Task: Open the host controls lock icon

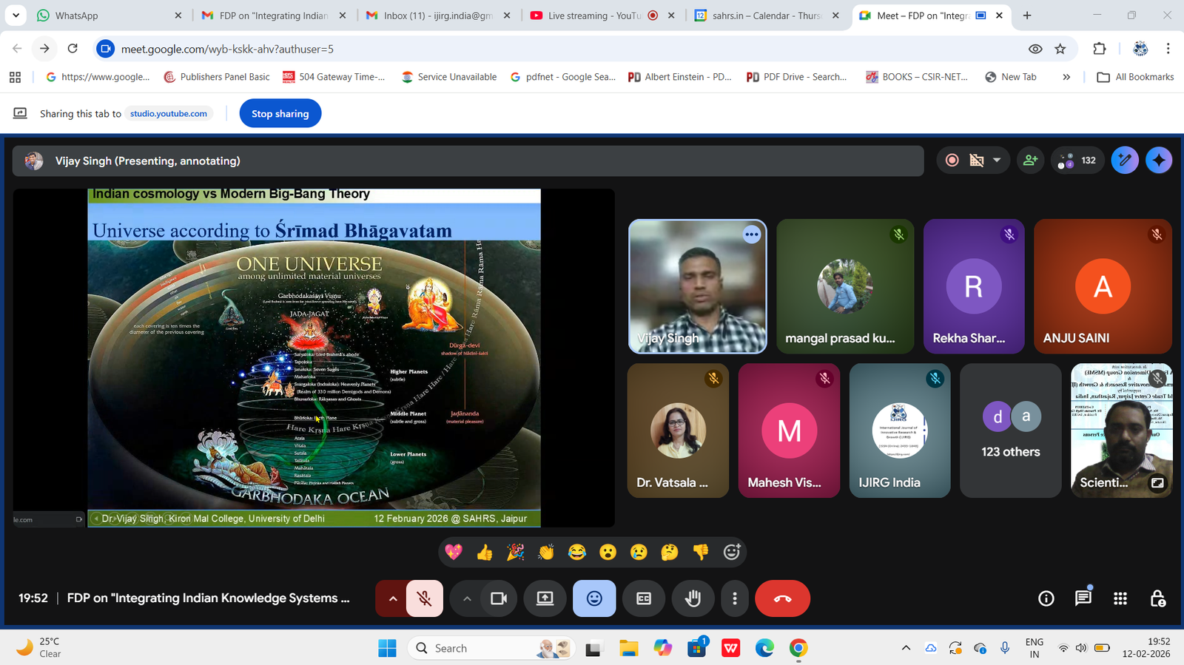Action: (1157, 598)
